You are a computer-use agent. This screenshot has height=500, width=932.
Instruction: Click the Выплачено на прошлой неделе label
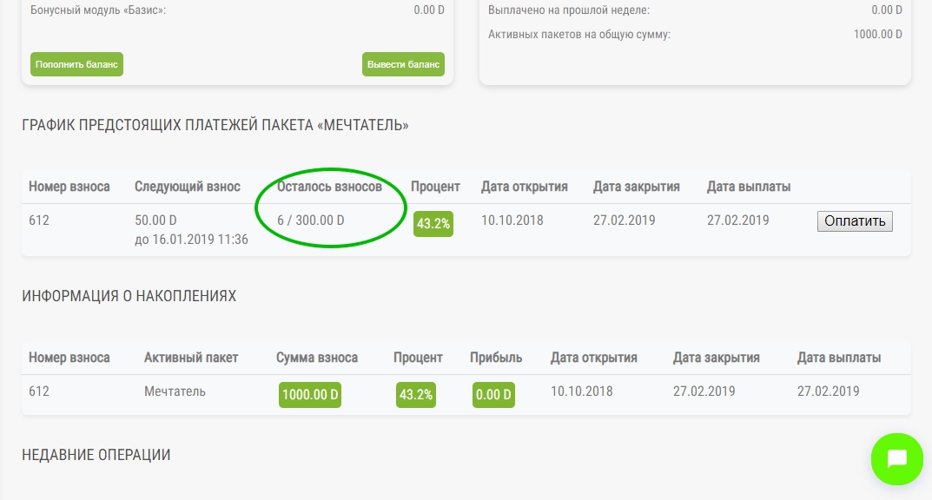(x=569, y=10)
